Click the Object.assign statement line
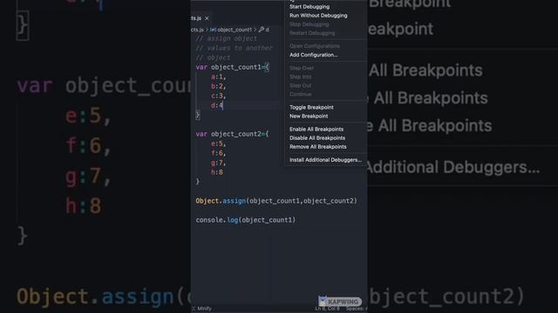 pyautogui.click(x=276, y=201)
